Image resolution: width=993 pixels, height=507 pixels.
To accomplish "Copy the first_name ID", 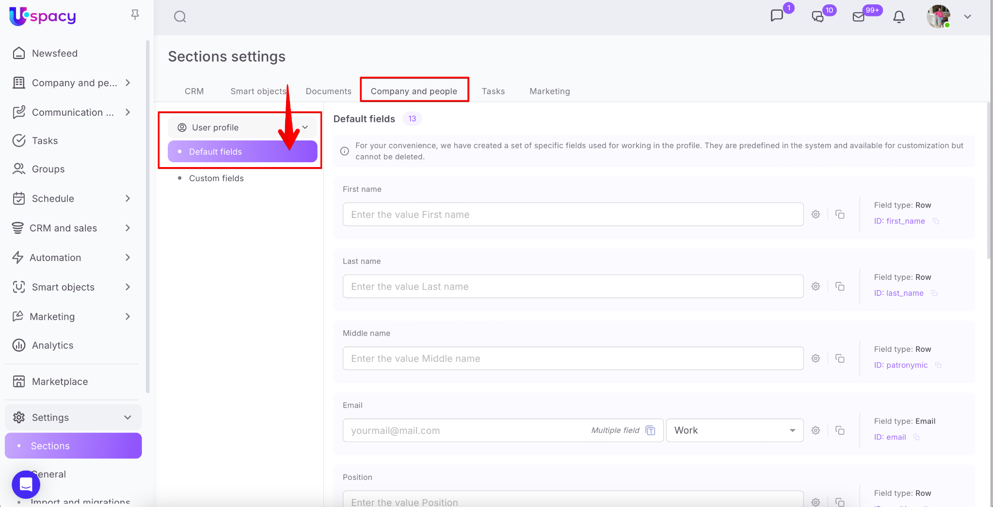I will pos(936,221).
